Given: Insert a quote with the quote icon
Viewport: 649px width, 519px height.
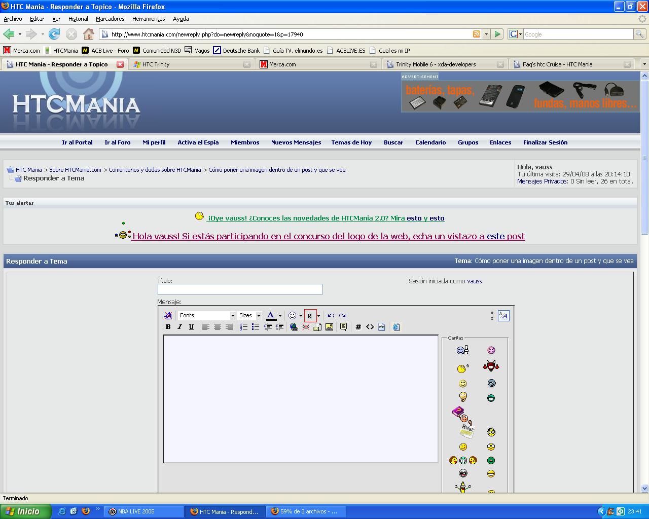Looking at the screenshot, I should [343, 327].
